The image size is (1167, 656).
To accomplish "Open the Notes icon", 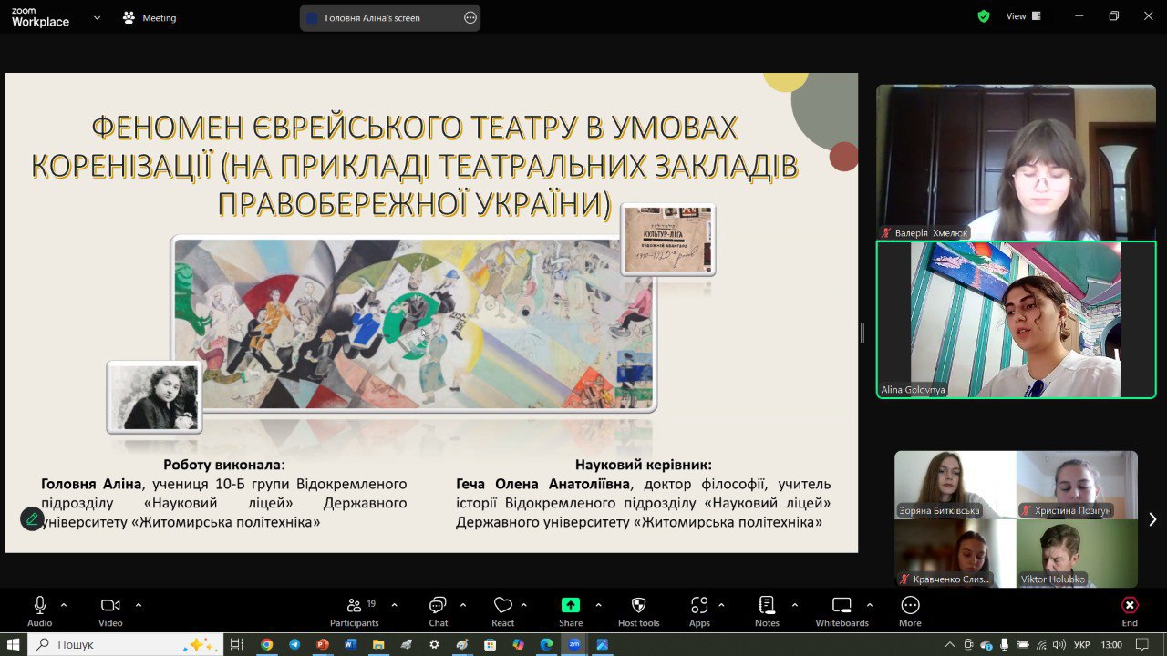I will coord(767,605).
